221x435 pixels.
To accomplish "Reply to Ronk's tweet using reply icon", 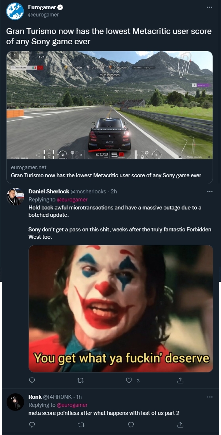I will click(x=32, y=425).
